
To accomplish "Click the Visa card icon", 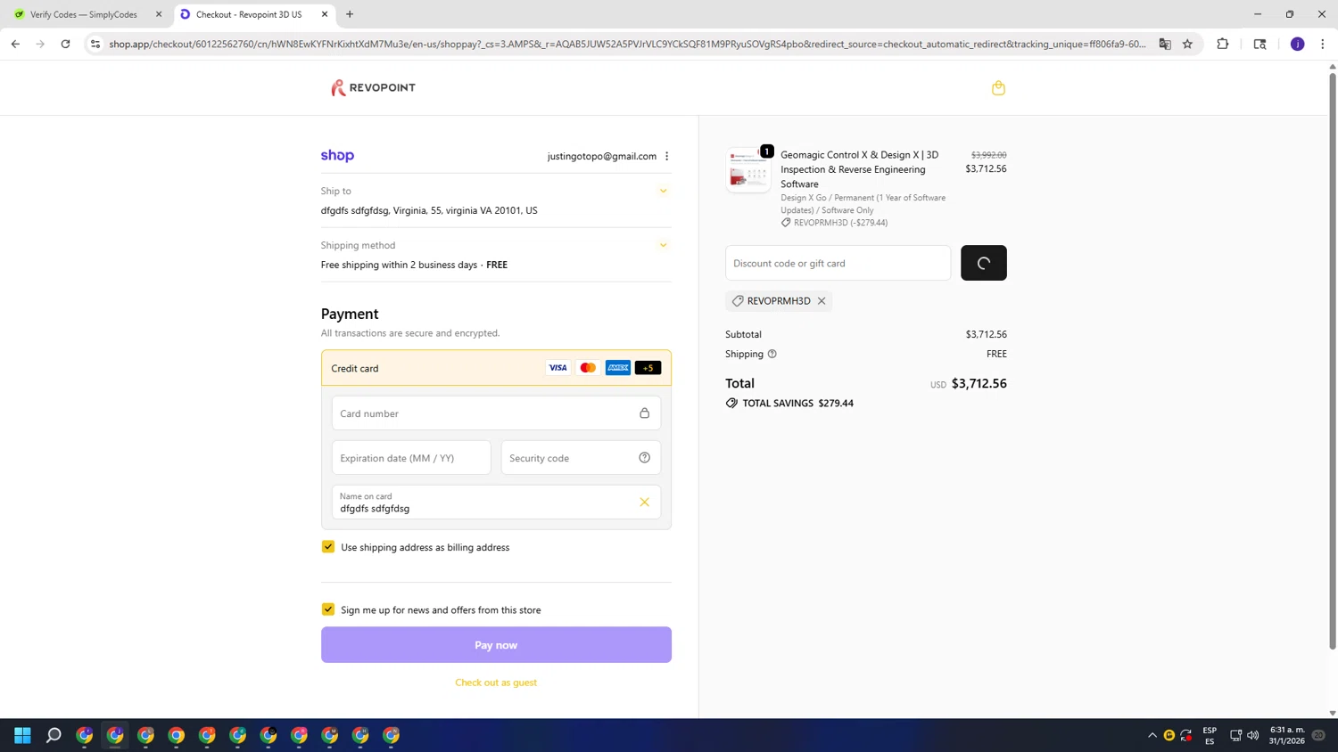I will (x=557, y=368).
